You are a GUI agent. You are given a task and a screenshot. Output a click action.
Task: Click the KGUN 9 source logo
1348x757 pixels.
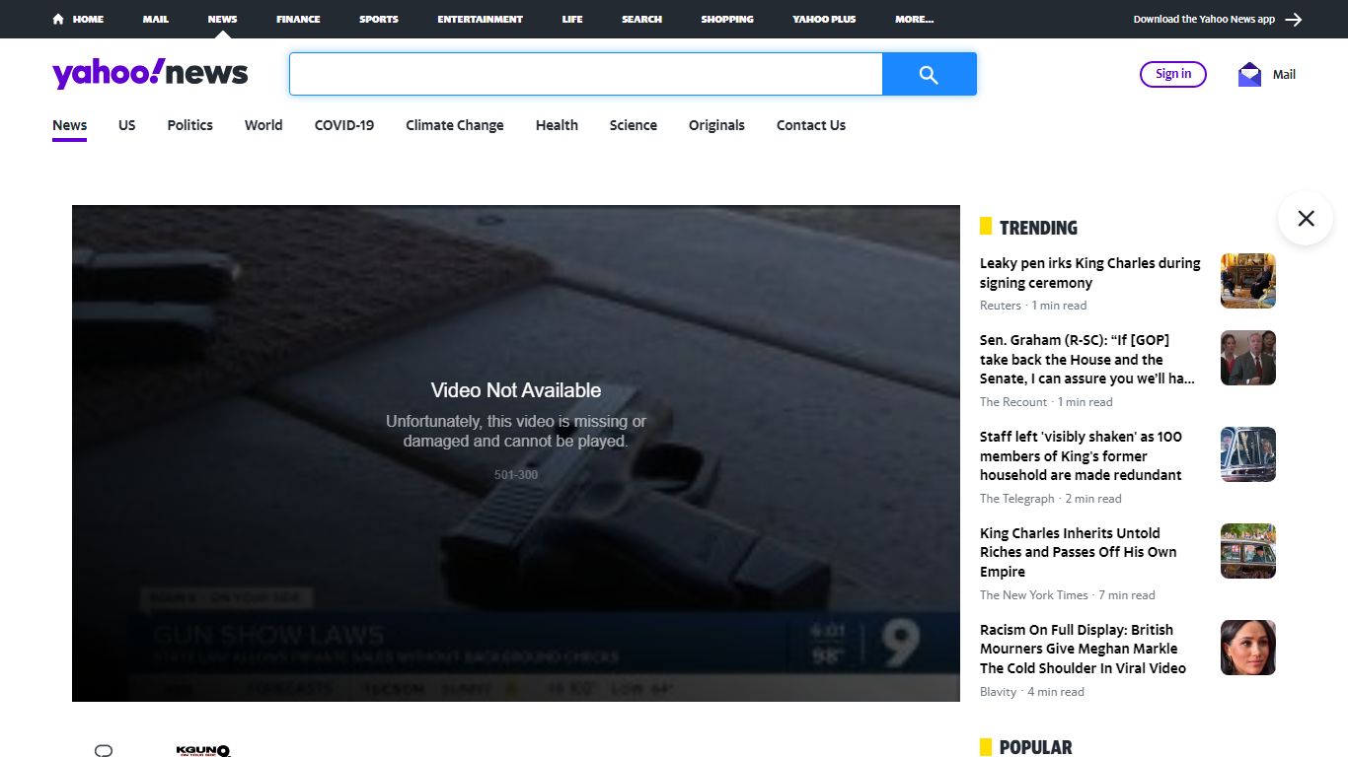point(203,751)
